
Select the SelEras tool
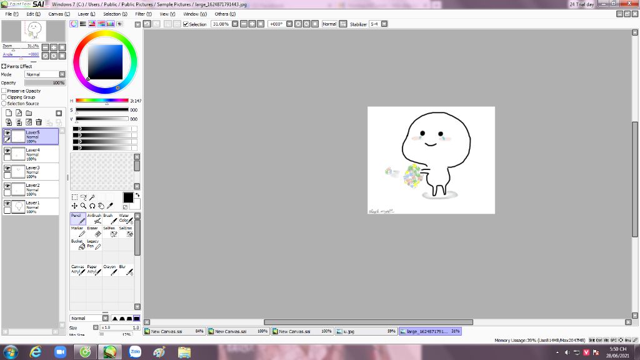click(126, 232)
